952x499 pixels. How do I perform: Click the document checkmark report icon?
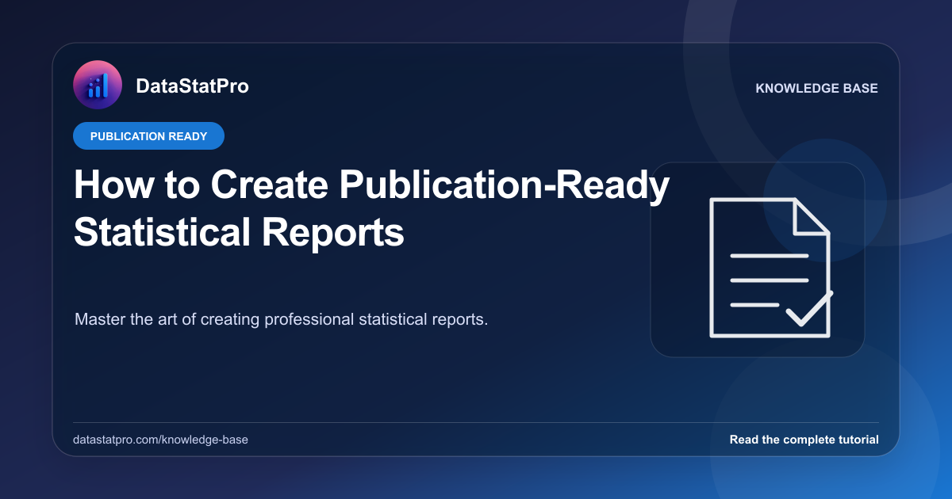770,268
